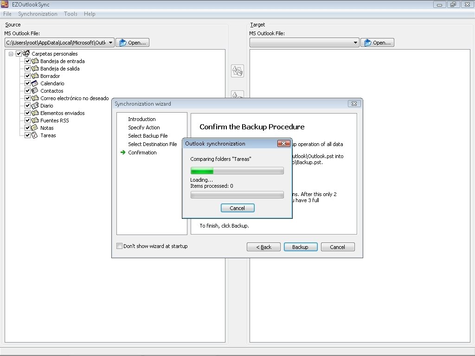Close the Outlook synchronization dialog
Screen dimensions: 475x356
[283, 144]
